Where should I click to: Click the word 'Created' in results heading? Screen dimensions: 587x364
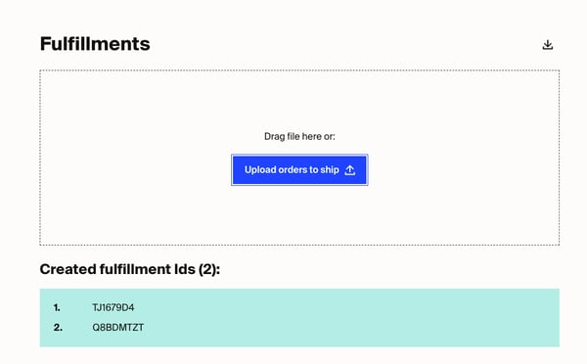tap(68, 269)
